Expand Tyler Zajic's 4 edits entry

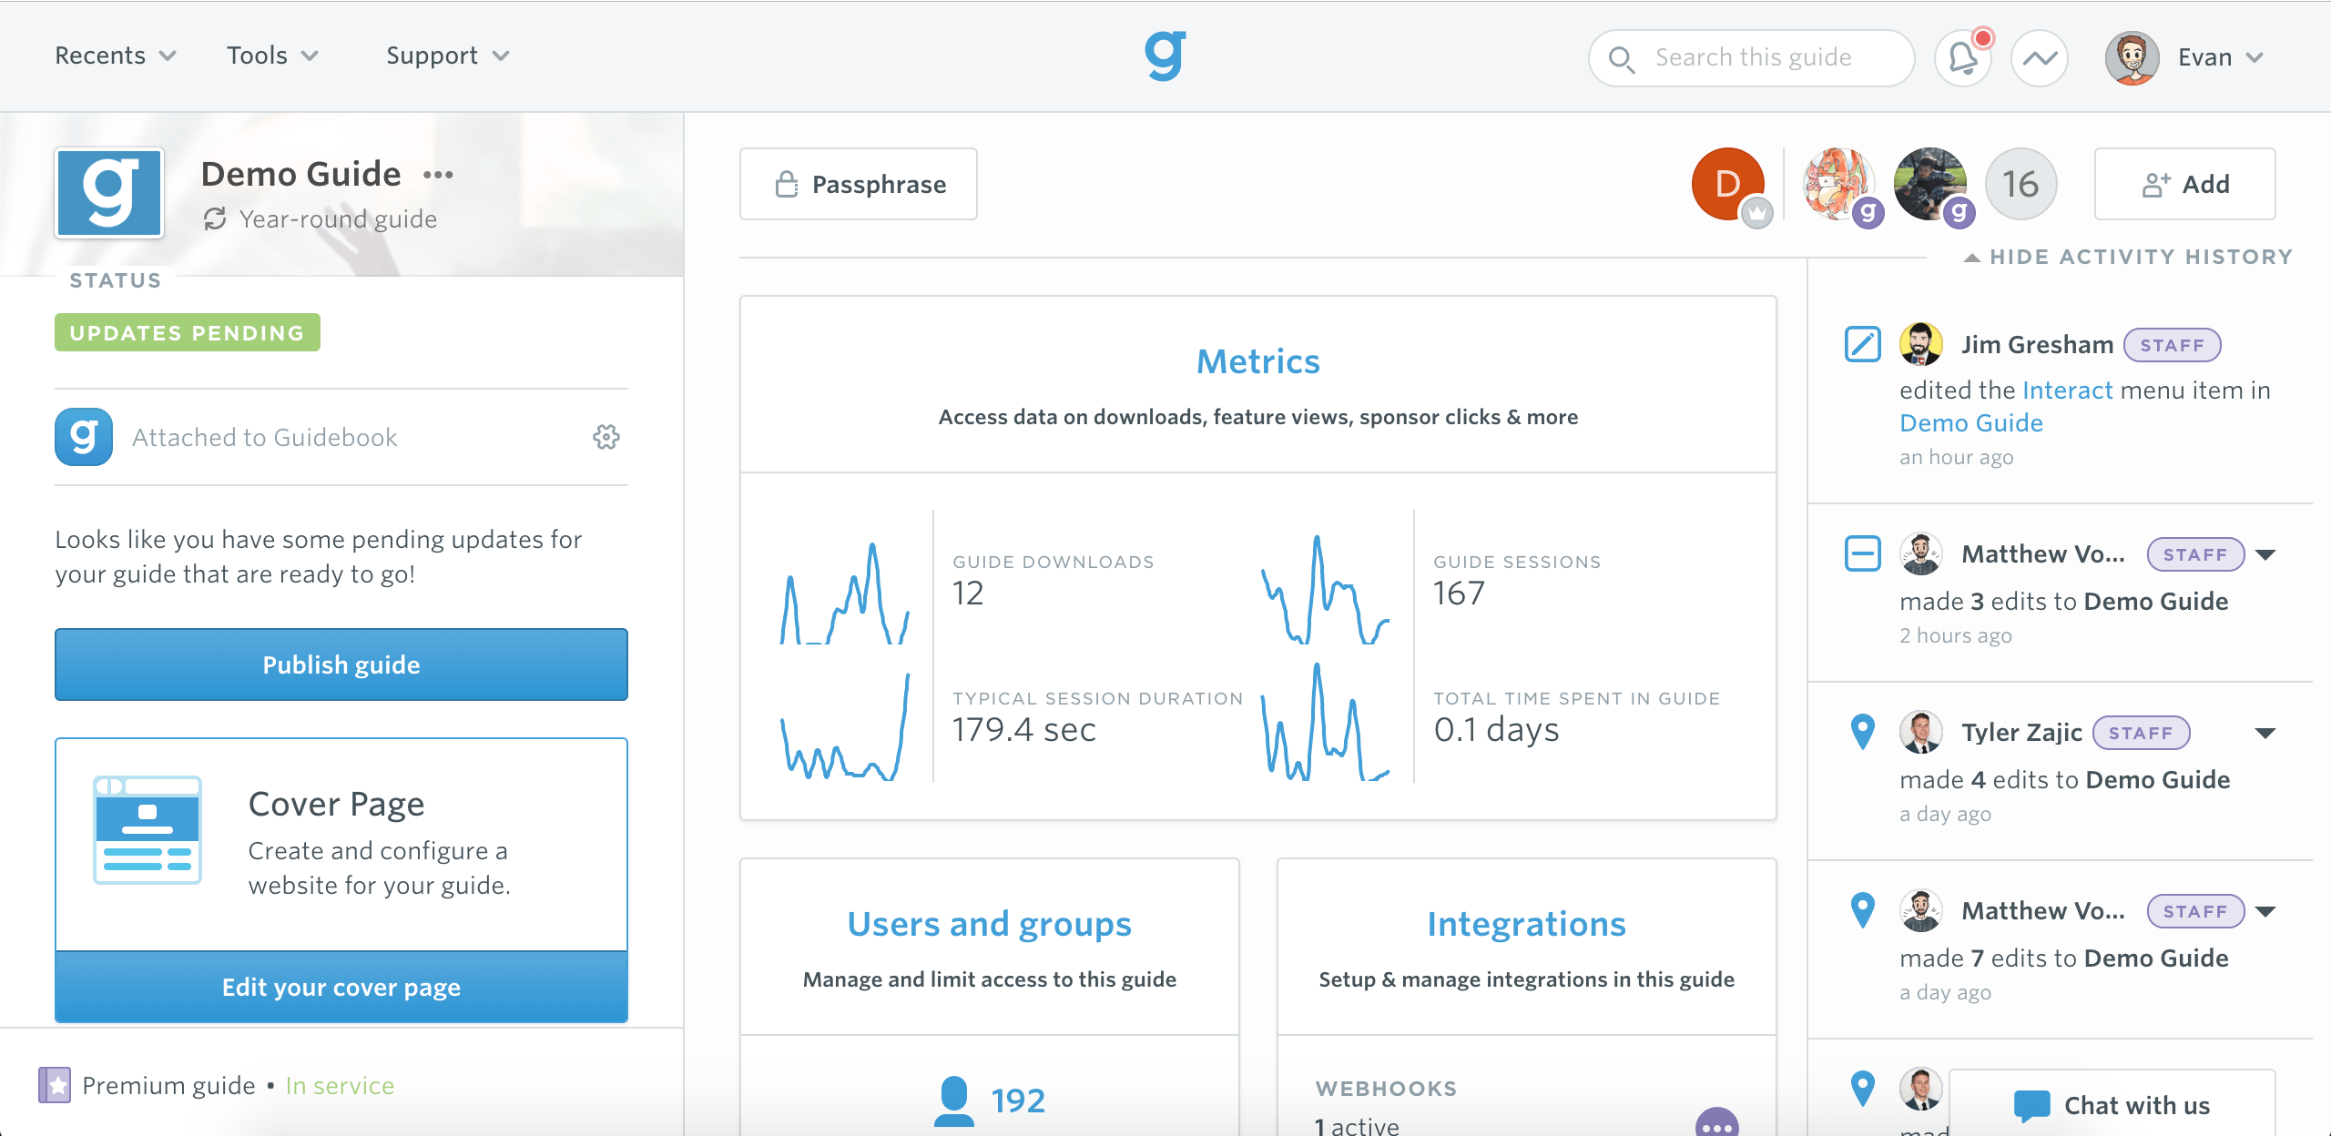point(2265,733)
